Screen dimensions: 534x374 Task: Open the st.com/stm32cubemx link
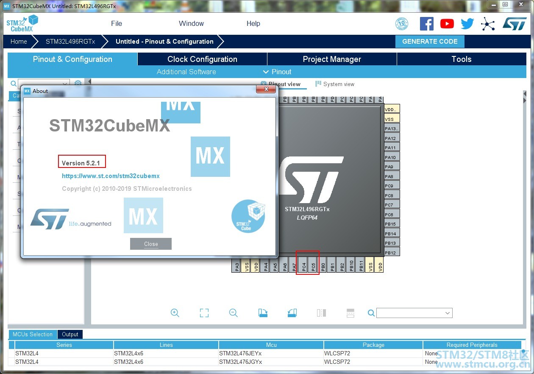coord(111,176)
